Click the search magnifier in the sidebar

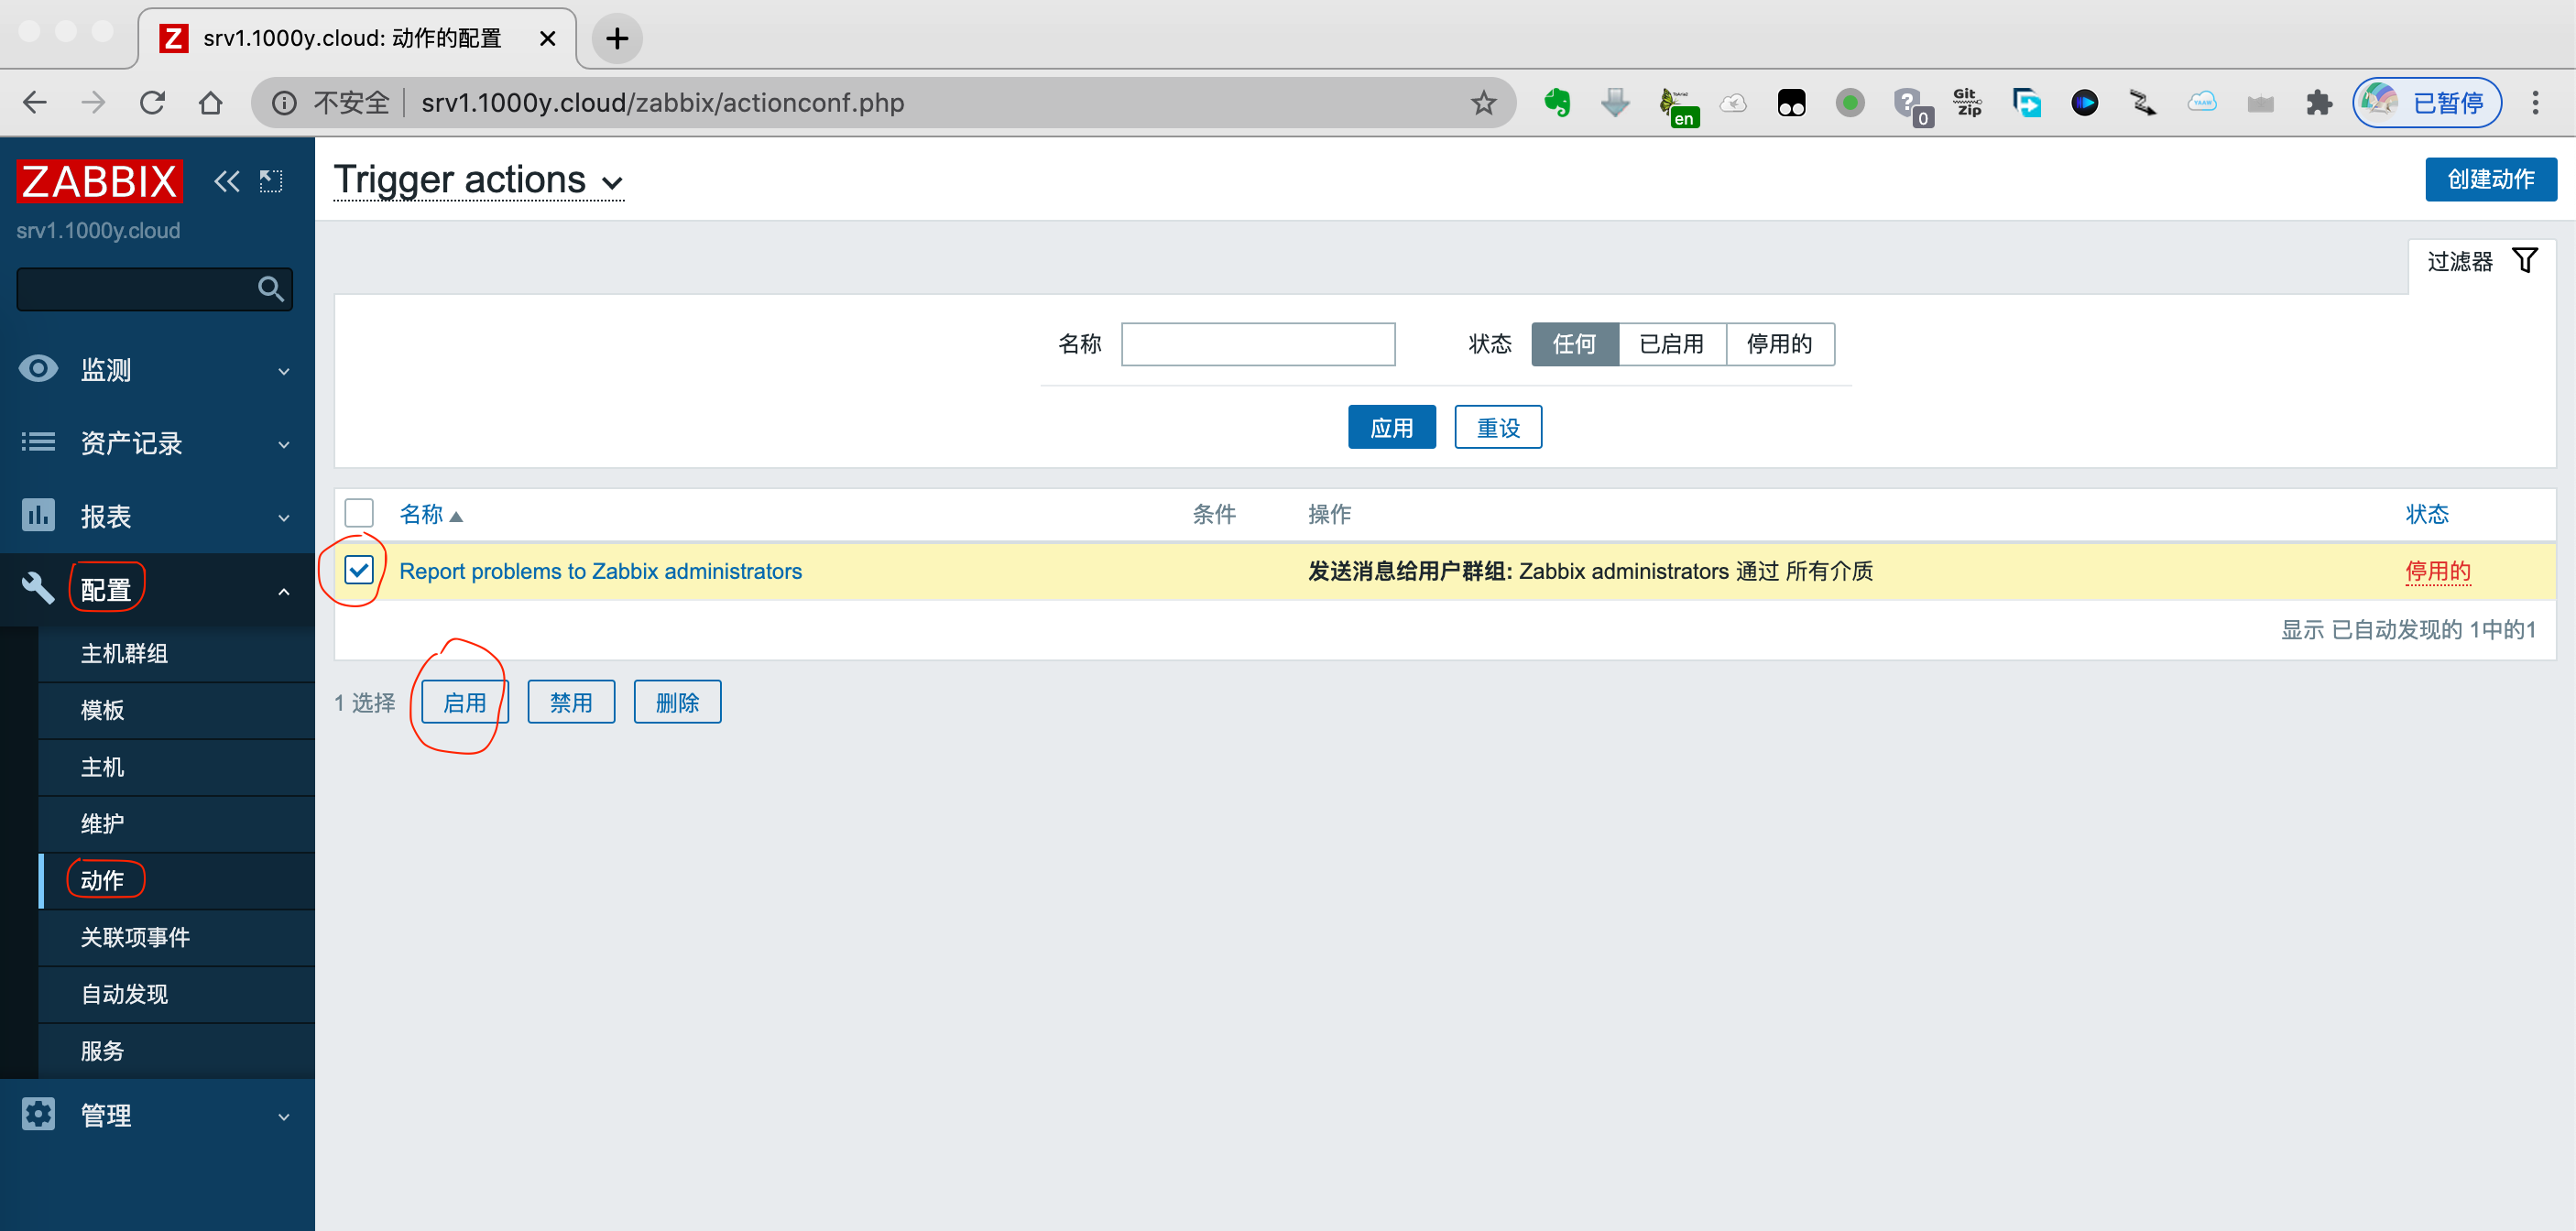click(270, 289)
